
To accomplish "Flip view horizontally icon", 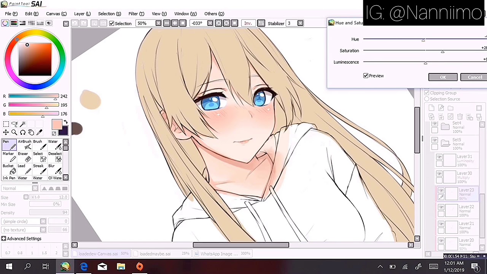I will pos(261,23).
